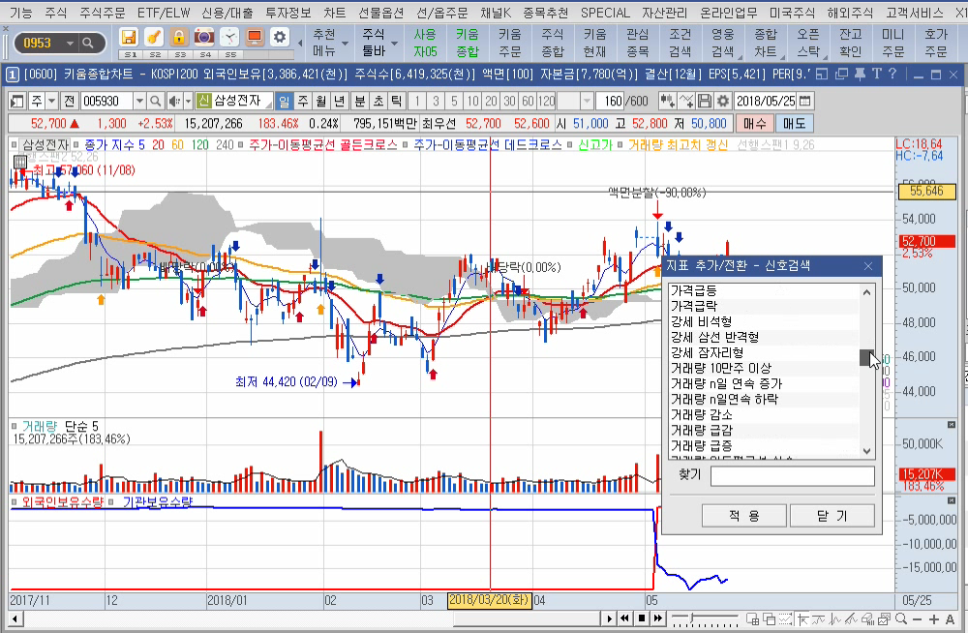Click the padlock screen-lock icon
The image size is (968, 633).
coord(179,38)
